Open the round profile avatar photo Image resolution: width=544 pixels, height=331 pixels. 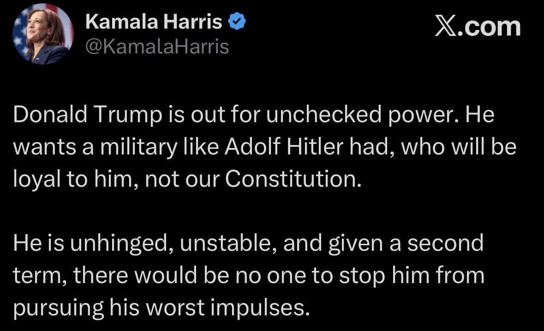[x=43, y=34]
